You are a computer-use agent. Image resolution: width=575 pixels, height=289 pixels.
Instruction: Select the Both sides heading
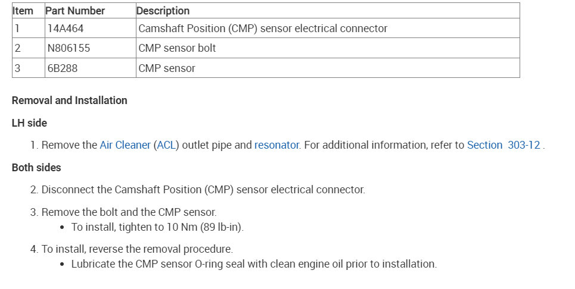click(36, 168)
